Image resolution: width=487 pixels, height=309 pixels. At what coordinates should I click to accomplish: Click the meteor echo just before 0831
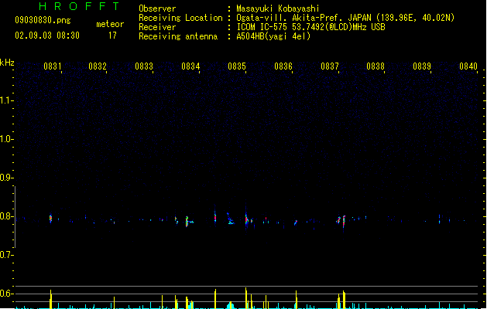pos(50,219)
